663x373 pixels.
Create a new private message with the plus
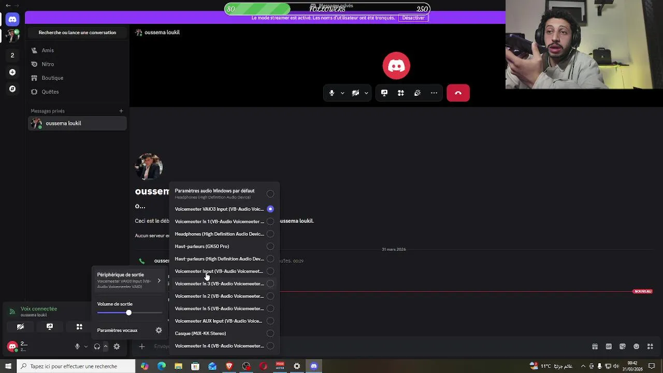point(121,111)
